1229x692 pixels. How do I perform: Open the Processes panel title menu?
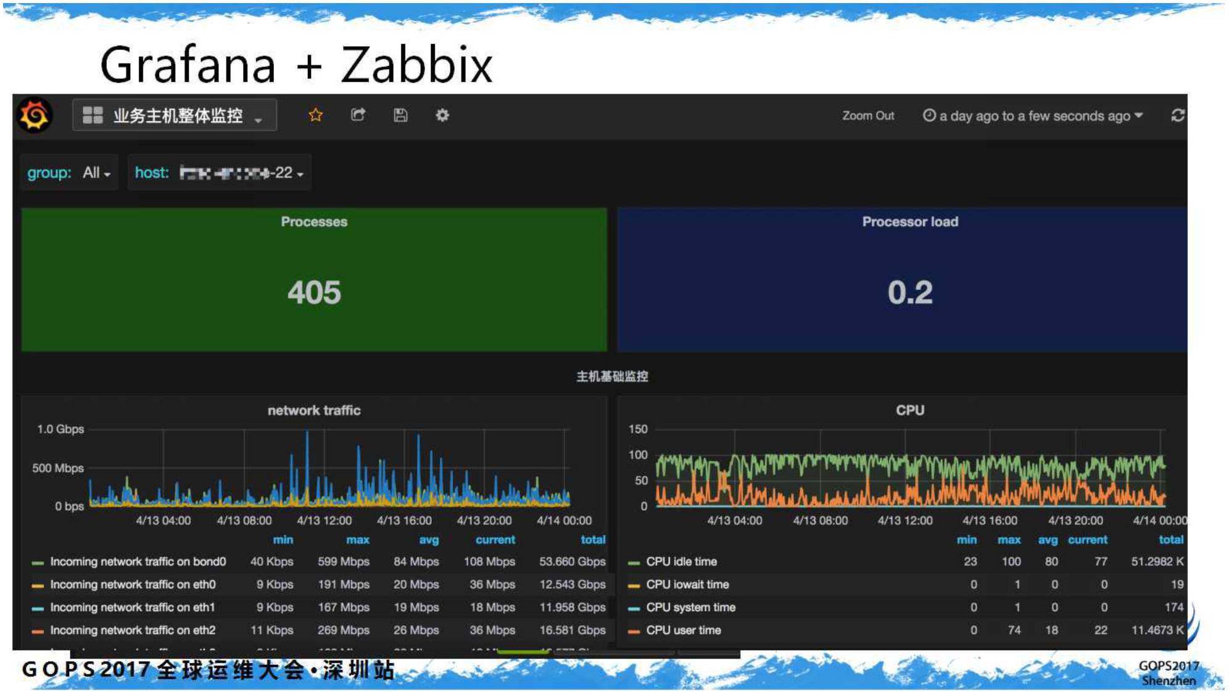(x=314, y=222)
